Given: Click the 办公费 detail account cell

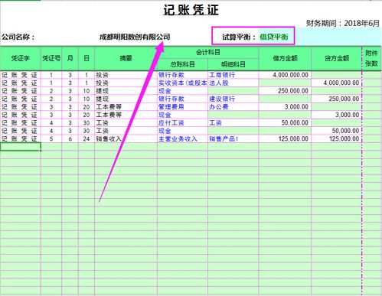Looking at the screenshot, I should click(233, 107).
